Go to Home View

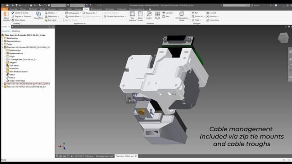coord(213,20)
